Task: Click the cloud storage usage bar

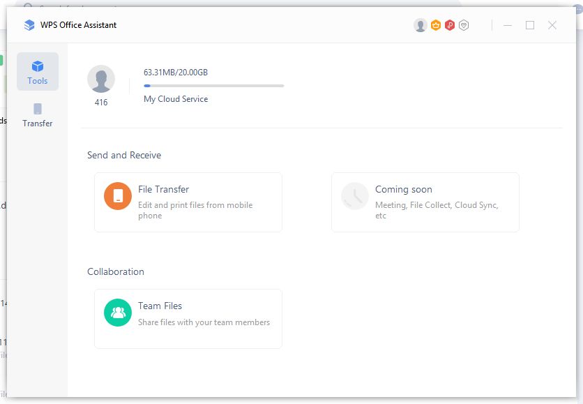Action: [213, 86]
